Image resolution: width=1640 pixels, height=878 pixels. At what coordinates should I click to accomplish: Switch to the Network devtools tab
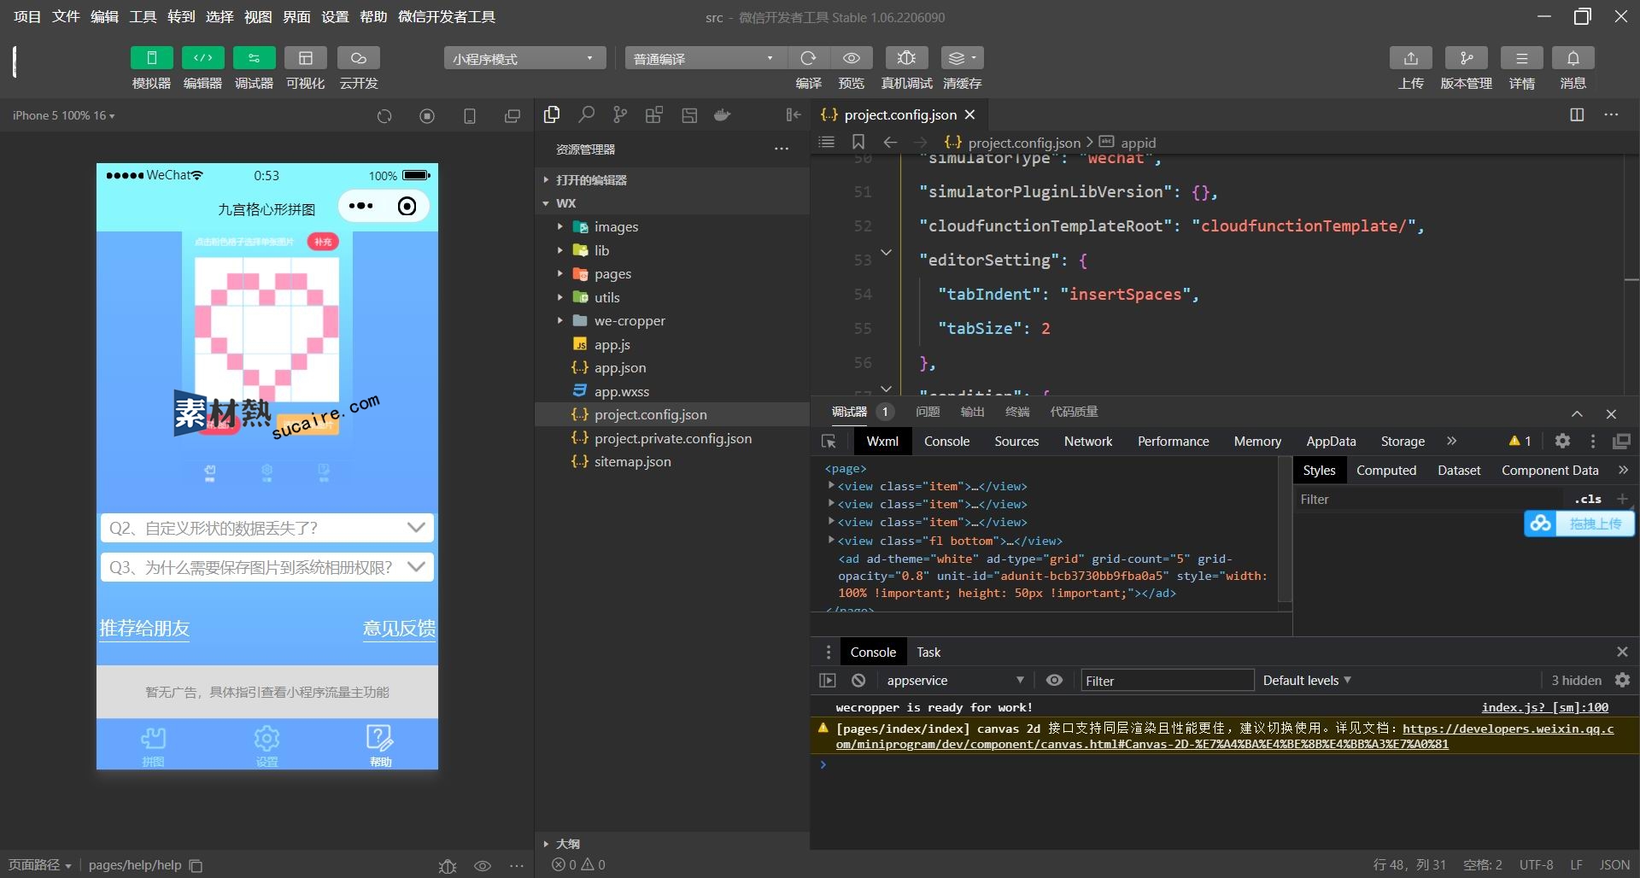pyautogui.click(x=1088, y=442)
